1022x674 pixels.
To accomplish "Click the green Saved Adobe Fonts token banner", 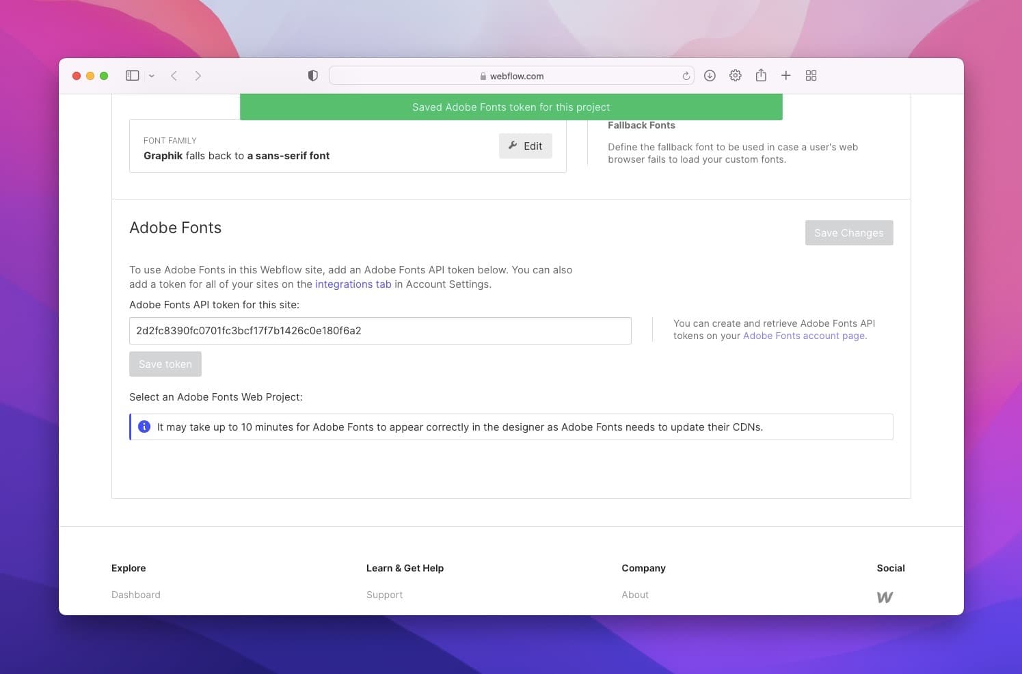I will (x=511, y=107).
